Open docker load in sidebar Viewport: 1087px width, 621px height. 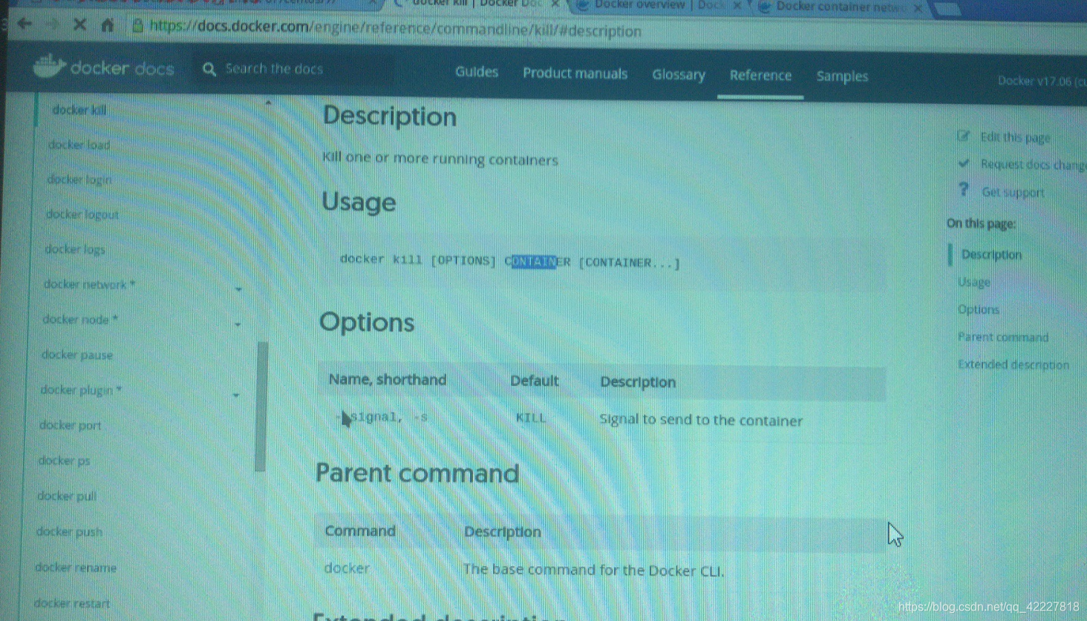79,145
